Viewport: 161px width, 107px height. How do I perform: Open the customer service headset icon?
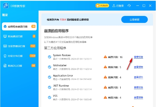point(129,6)
